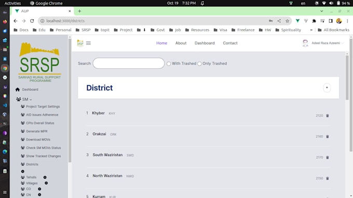Open Activities overview
This screenshot has height=198, width=353.
point(12,3)
